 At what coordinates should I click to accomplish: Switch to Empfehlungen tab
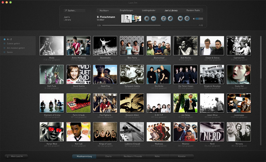(x=127, y=10)
